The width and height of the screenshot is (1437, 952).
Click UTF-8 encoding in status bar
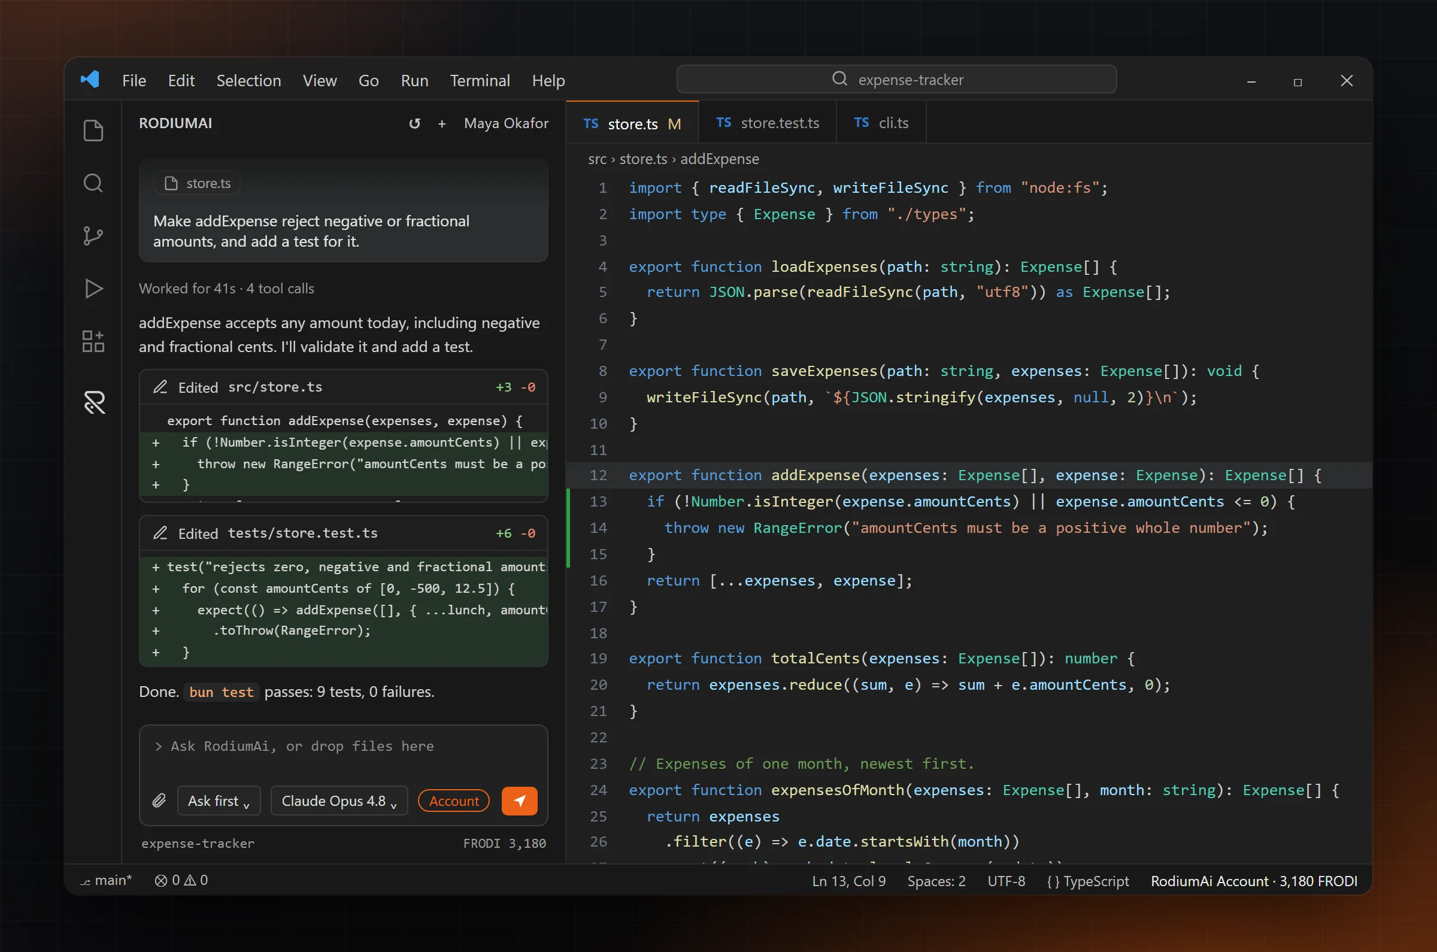1006,880
